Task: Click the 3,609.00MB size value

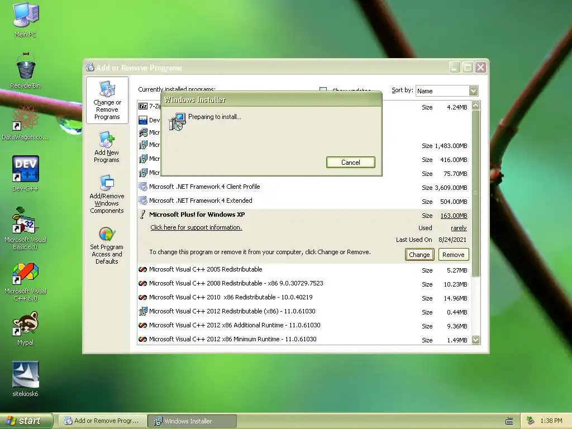Action: tap(451, 188)
